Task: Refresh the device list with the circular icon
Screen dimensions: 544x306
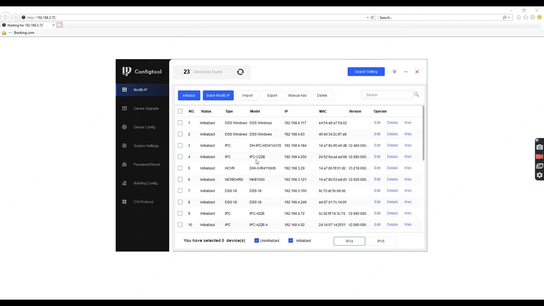Action: pos(241,72)
